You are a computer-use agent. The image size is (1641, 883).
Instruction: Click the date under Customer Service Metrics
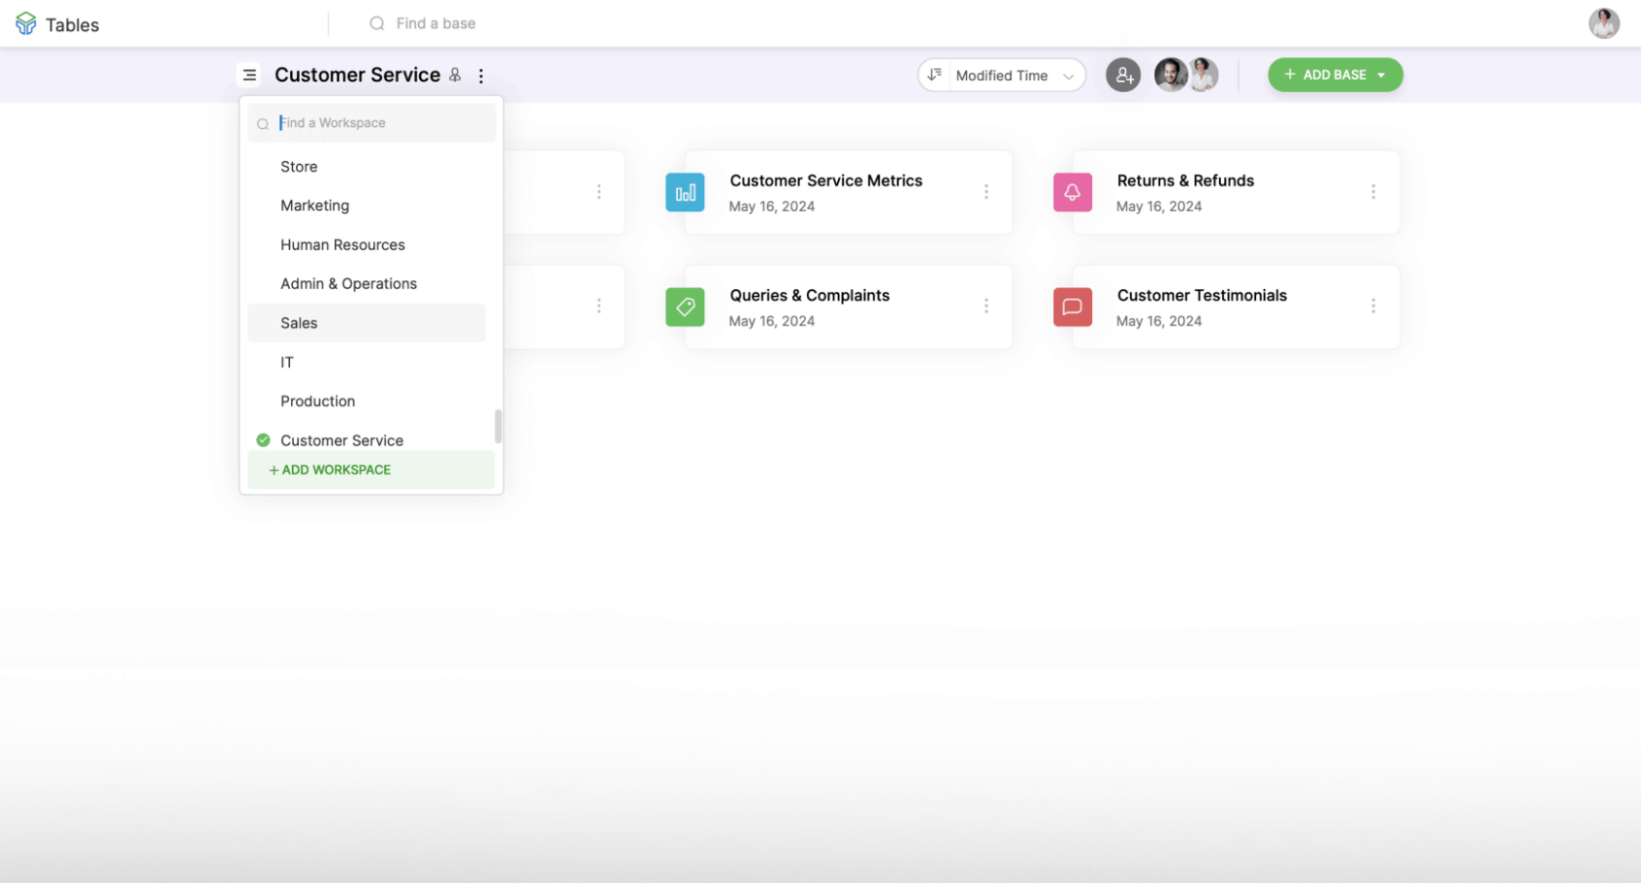pos(772,206)
